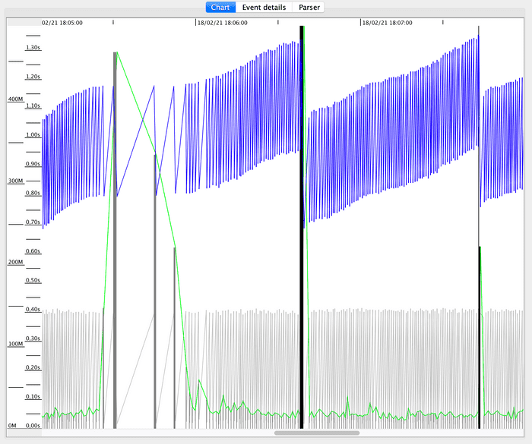This screenshot has width=532, height=444.
Task: Click the 1,00s pause-time axis label
Action: 33,135
